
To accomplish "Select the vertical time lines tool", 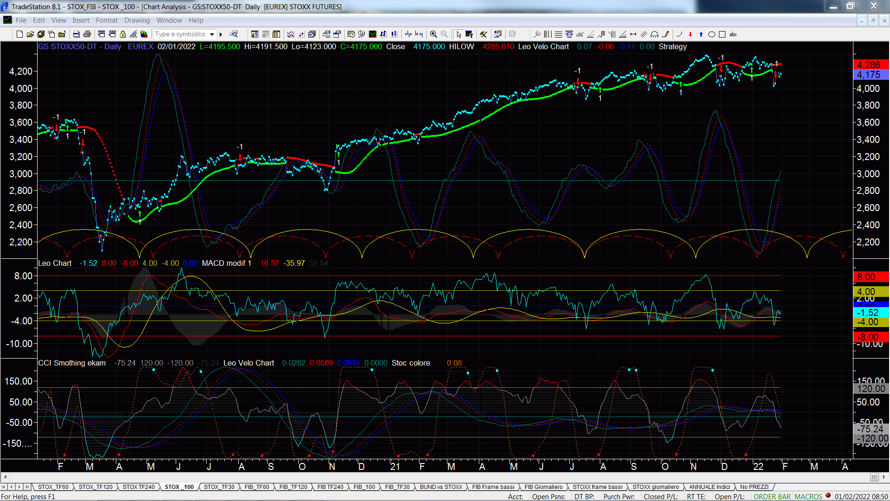I will click(x=547, y=34).
